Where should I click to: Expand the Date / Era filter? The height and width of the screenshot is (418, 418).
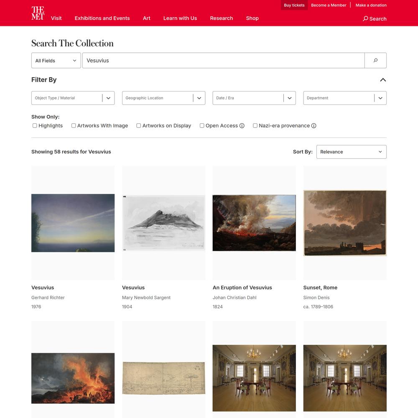pyautogui.click(x=254, y=98)
